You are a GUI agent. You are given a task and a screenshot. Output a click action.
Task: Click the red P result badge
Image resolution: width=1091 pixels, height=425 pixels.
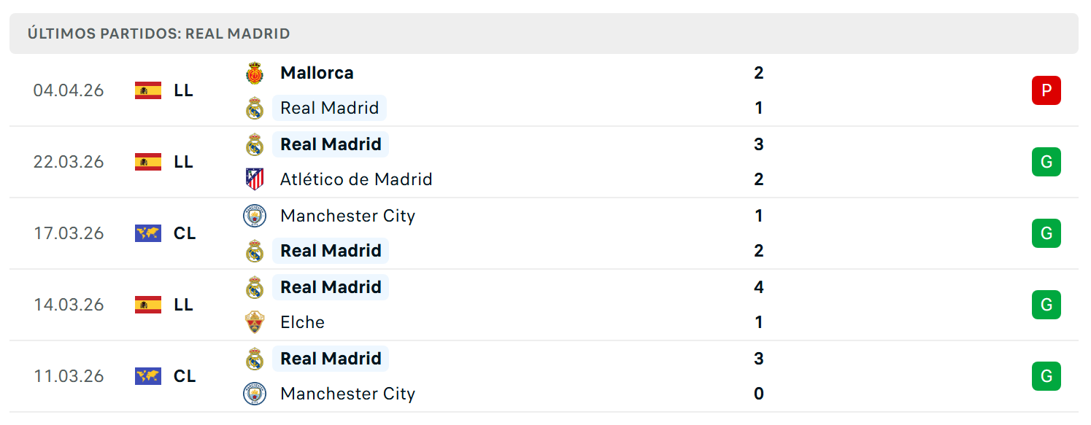tap(1046, 90)
